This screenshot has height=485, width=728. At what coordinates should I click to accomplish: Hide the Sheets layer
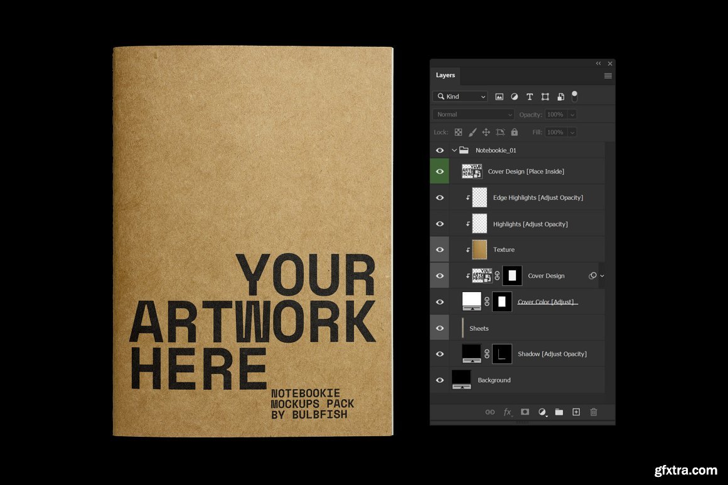coord(439,328)
